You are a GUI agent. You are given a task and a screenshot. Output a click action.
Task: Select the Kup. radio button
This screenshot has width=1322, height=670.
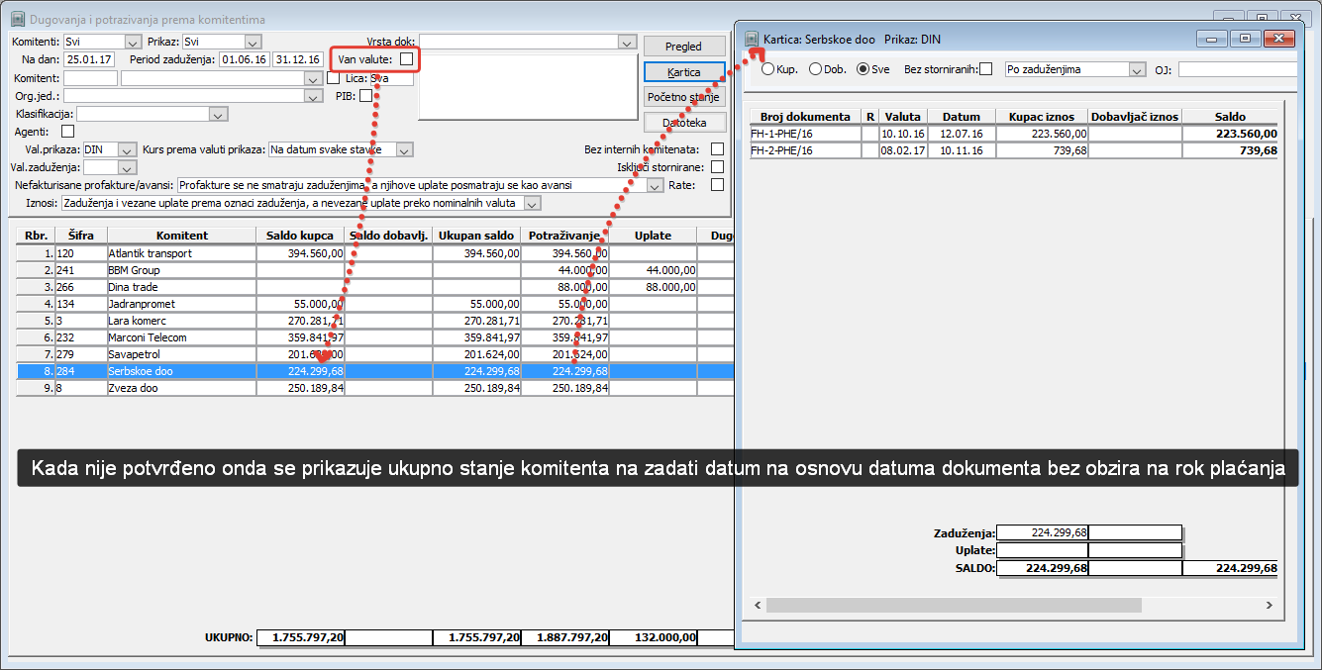tap(768, 69)
